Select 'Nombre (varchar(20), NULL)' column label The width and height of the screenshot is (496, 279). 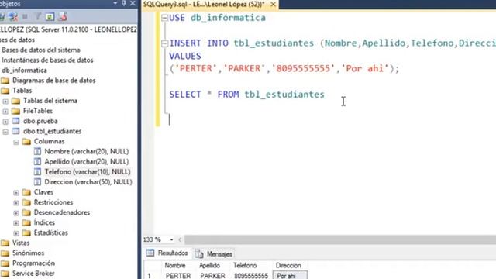pyautogui.click(x=86, y=152)
